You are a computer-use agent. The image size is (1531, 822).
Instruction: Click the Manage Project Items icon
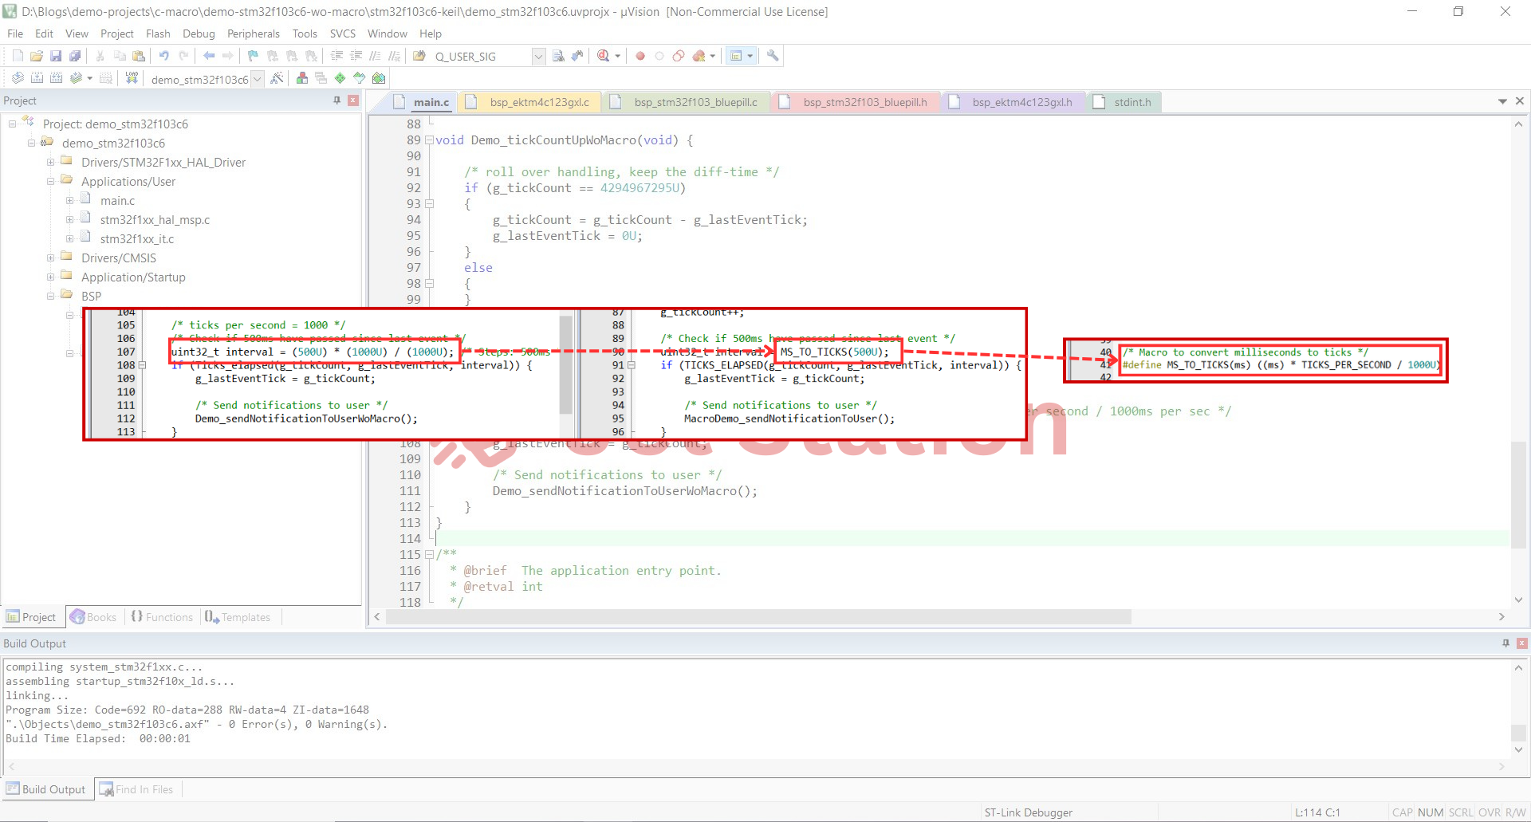302,78
